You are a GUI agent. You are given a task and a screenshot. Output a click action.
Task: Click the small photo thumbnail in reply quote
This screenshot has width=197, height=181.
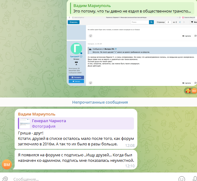[x=25, y=123]
